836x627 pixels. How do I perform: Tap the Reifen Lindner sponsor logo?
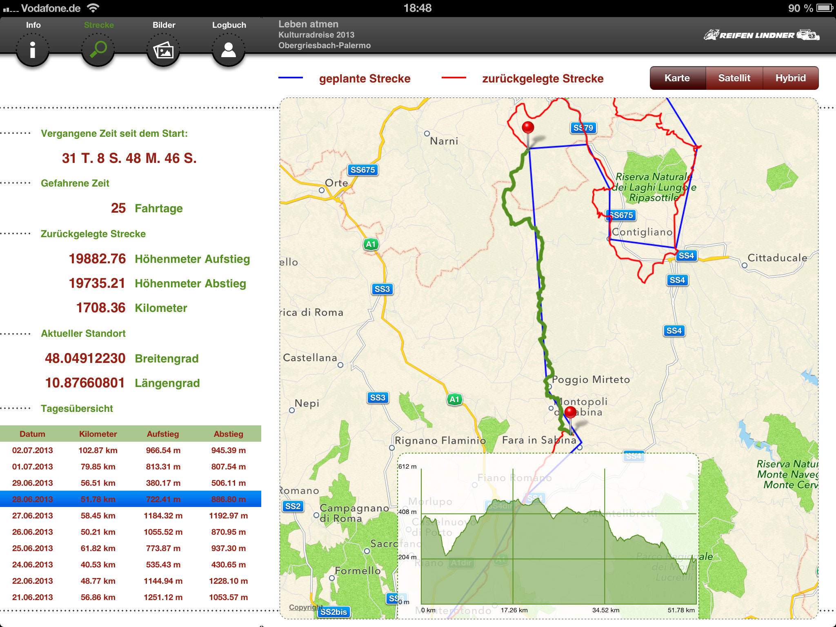tap(761, 35)
